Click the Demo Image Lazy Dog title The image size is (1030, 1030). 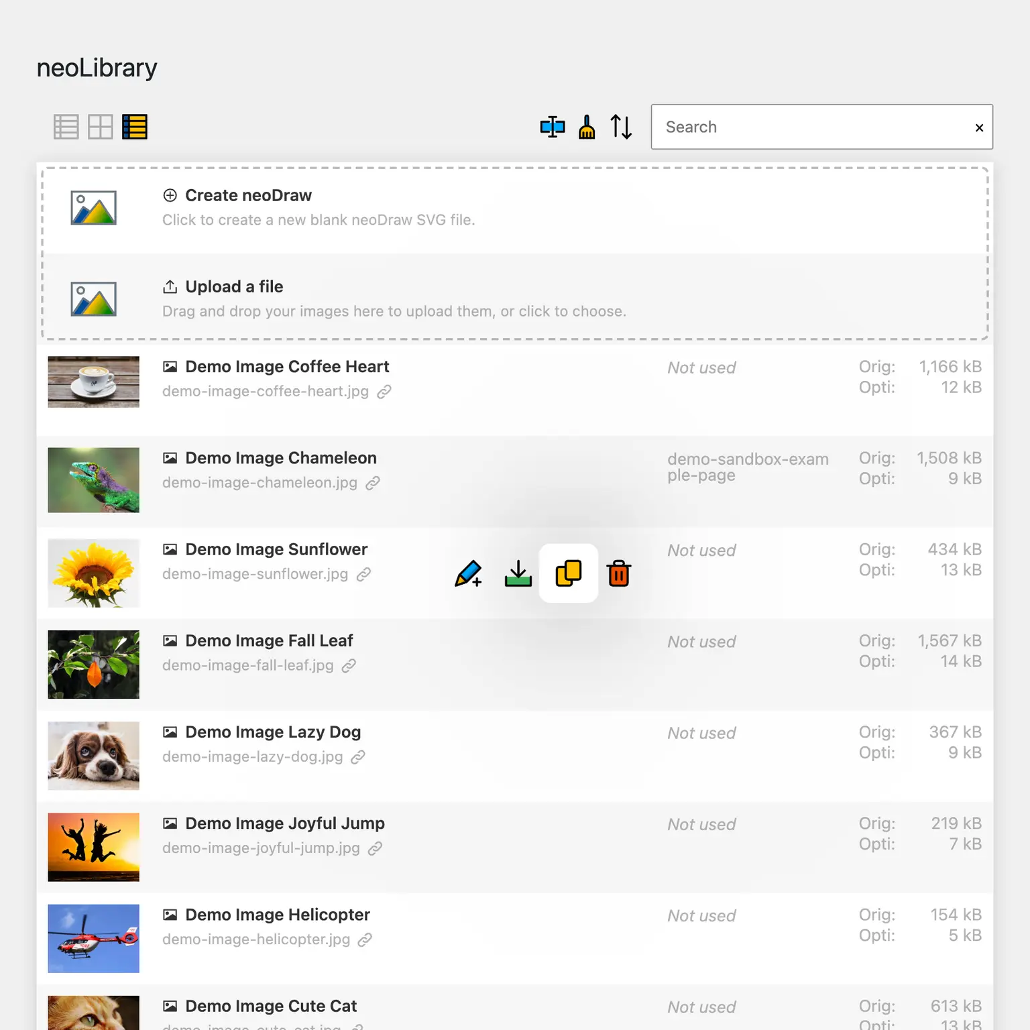[x=273, y=732]
